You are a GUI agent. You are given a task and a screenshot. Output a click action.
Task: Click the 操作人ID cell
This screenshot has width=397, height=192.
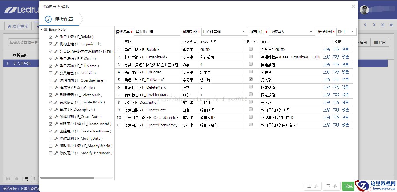[220, 118]
